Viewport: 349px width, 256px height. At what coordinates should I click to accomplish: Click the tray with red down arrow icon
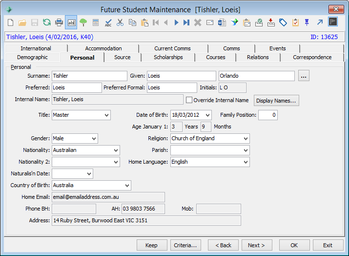click(271, 22)
